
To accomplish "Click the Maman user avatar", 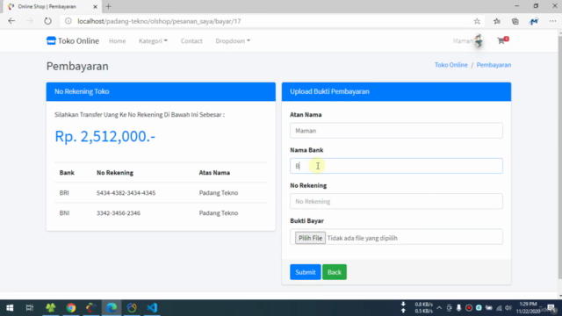I will (x=479, y=40).
